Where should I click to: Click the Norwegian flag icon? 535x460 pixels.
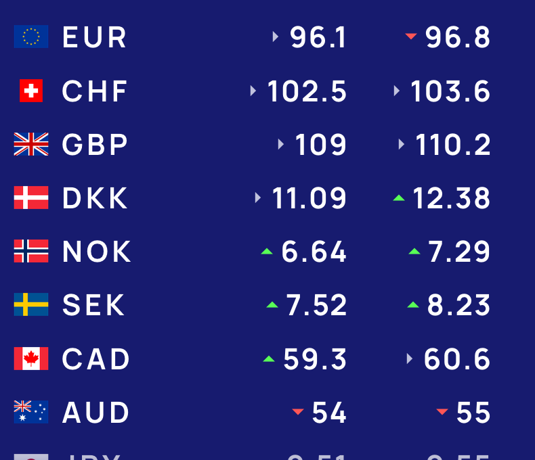(31, 251)
